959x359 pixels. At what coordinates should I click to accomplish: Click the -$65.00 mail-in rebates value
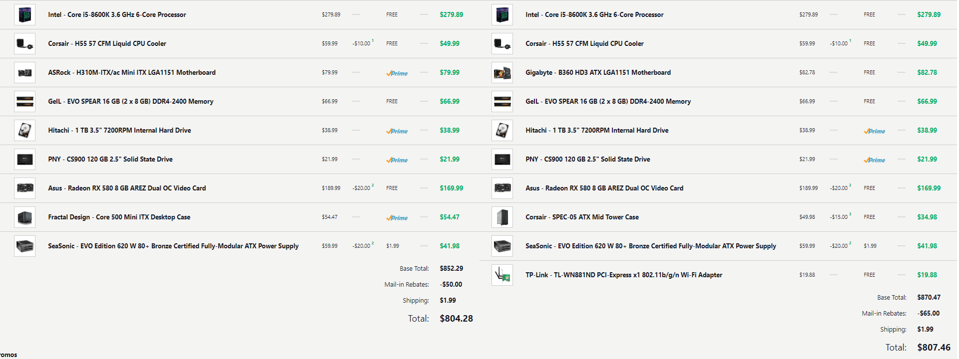click(929, 314)
